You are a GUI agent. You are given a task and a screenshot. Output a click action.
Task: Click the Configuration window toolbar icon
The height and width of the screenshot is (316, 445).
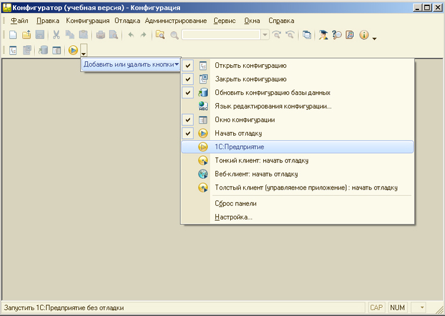(57, 51)
